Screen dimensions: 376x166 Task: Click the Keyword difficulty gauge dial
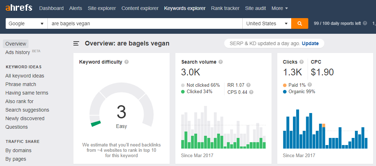click(121, 110)
